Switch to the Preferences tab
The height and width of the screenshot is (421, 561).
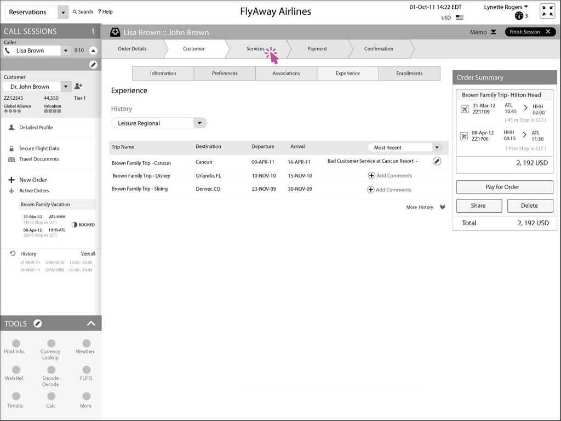[224, 73]
